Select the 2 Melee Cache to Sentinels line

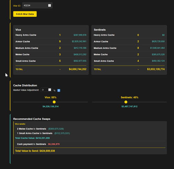pyautogui.click(x=40, y=129)
